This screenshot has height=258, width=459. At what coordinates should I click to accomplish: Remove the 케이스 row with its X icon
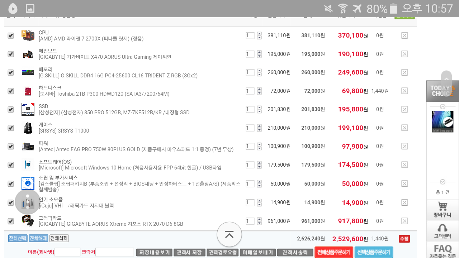coord(404,128)
